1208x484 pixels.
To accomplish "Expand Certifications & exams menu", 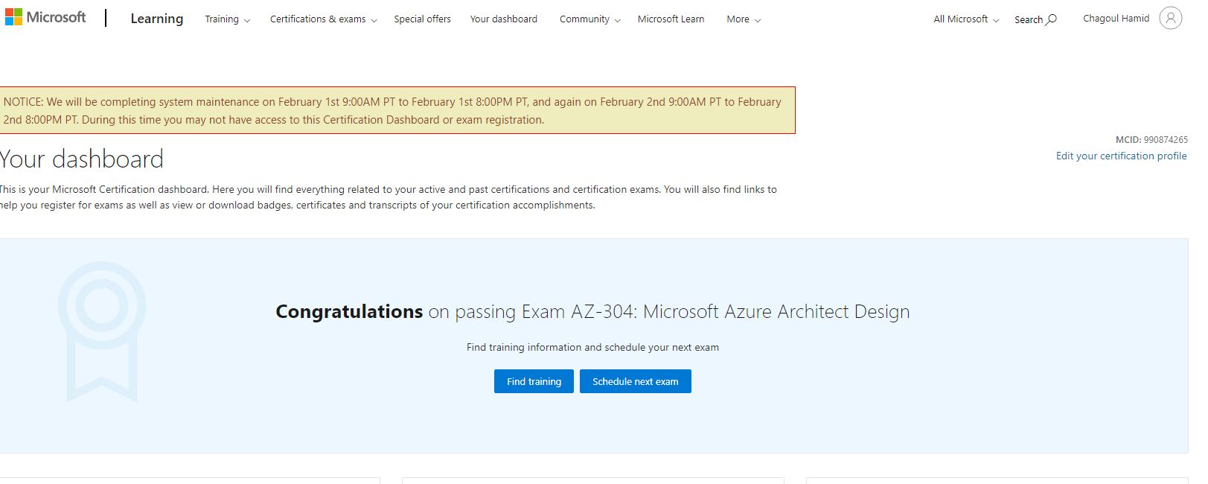I will 324,19.
